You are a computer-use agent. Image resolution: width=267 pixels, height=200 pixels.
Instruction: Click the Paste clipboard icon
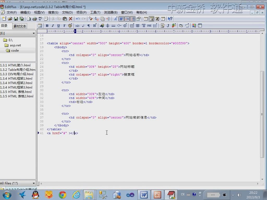[65, 19]
